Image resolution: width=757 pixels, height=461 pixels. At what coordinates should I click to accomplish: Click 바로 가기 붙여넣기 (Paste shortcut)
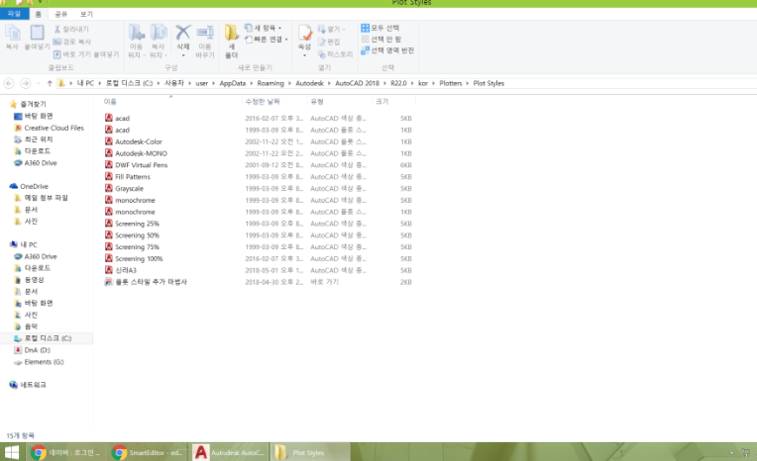point(85,54)
